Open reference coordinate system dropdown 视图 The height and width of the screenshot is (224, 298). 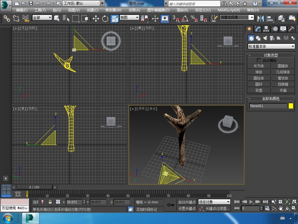click(x=130, y=17)
